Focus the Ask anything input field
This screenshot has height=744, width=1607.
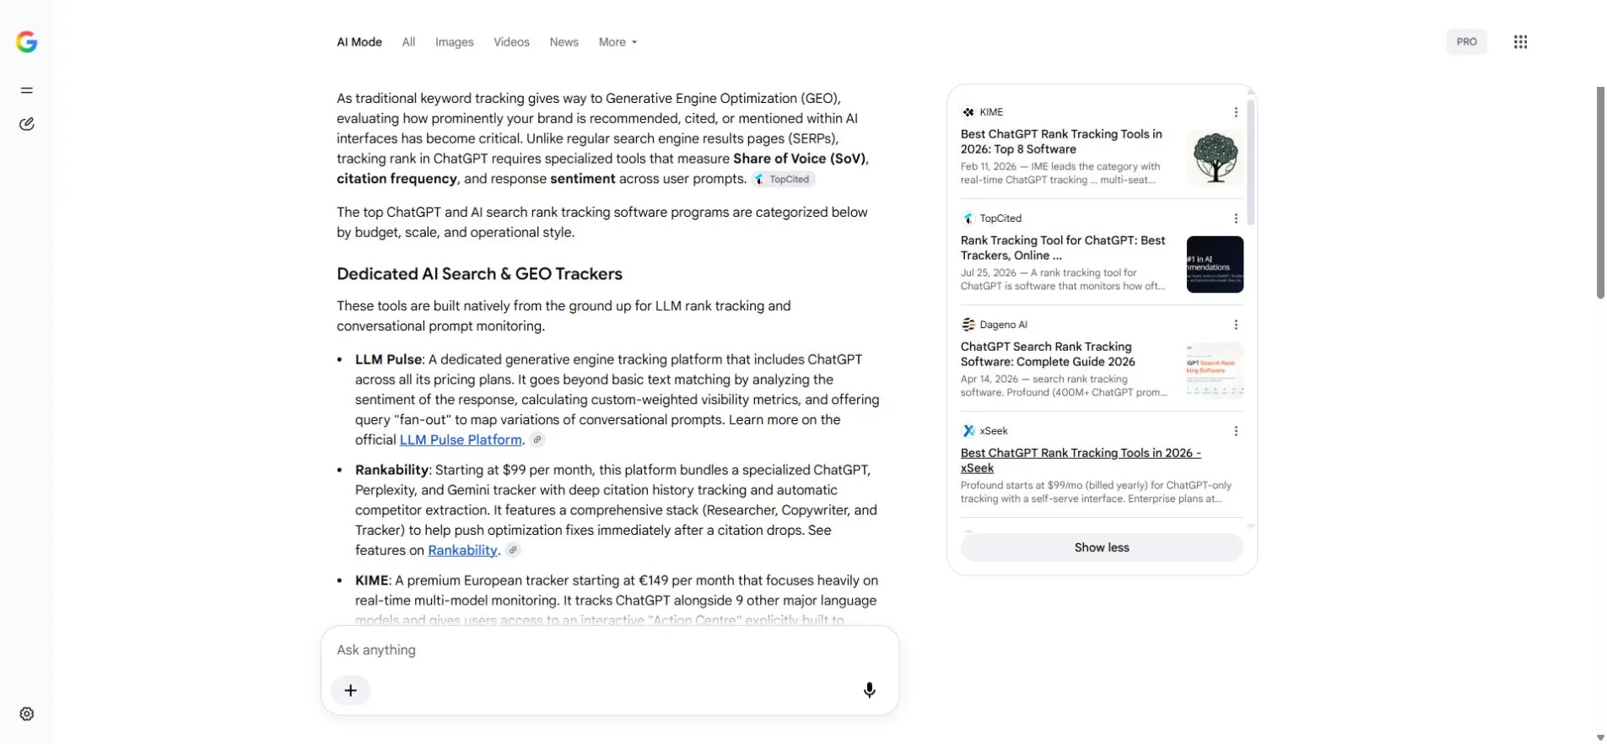(609, 650)
